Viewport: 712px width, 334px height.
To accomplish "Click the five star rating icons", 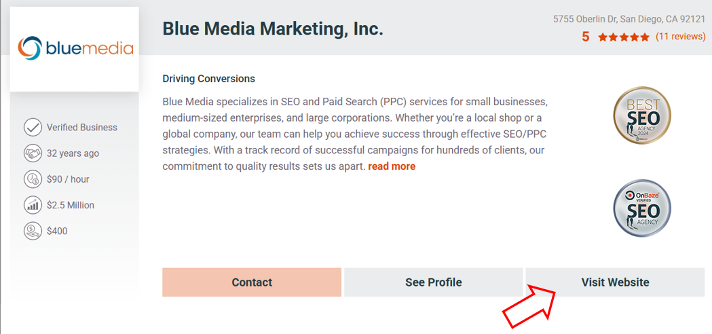I will click(x=623, y=37).
